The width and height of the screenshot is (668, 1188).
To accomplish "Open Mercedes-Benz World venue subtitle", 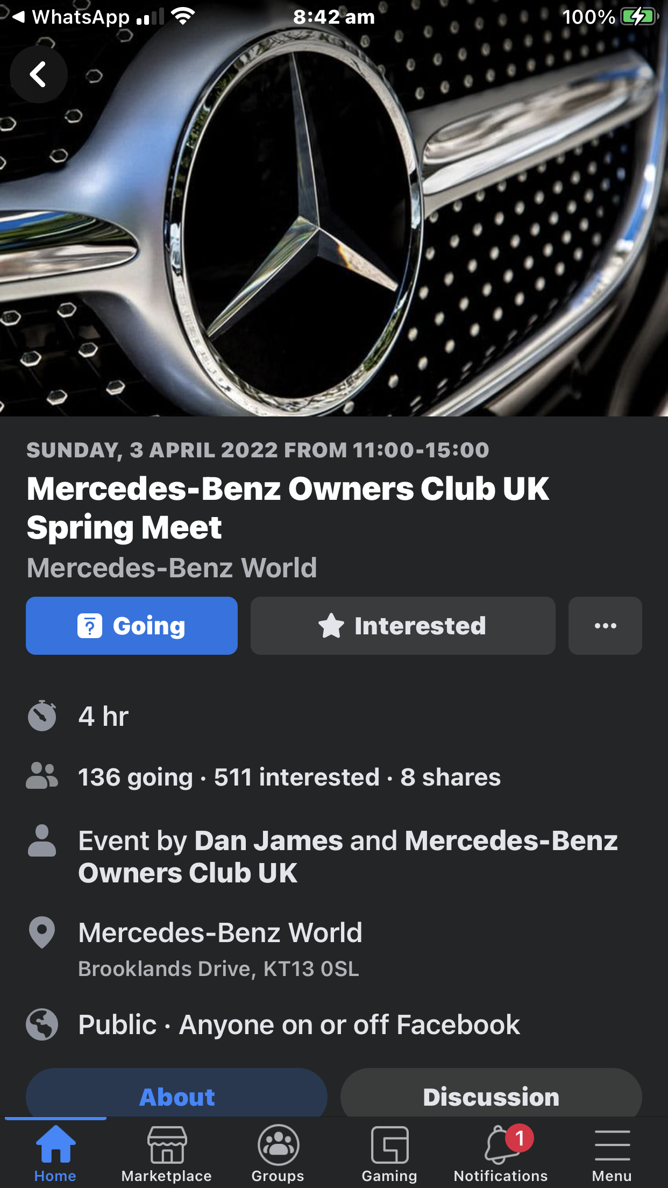I will click(172, 568).
